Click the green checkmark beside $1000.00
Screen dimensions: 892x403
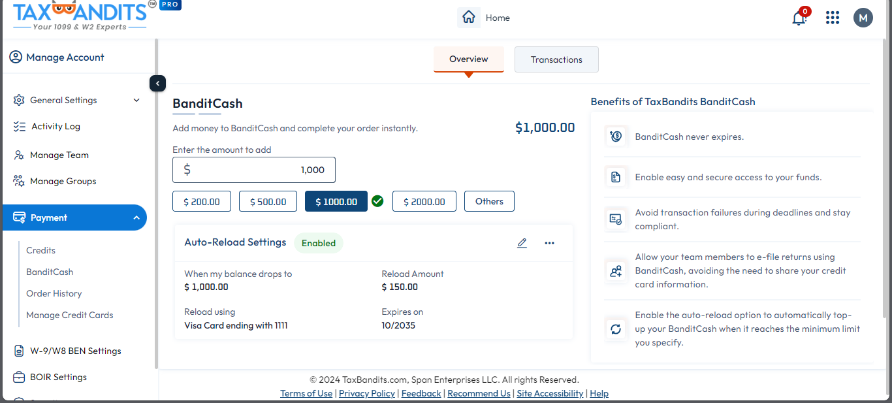click(x=377, y=201)
